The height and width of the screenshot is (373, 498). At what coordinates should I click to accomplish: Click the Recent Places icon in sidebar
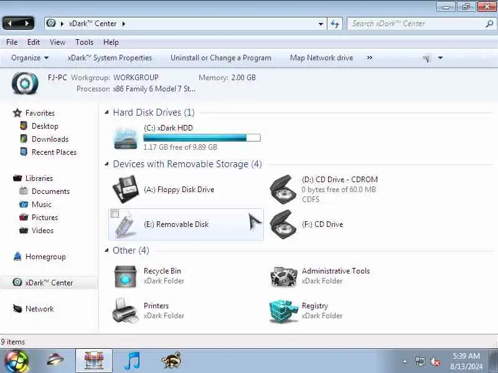(x=24, y=152)
